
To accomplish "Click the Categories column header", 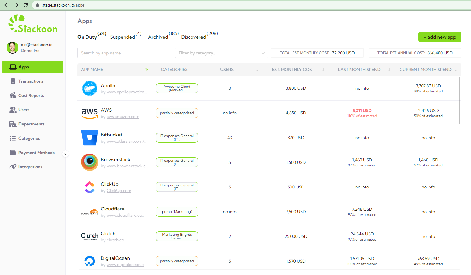I will (x=174, y=70).
